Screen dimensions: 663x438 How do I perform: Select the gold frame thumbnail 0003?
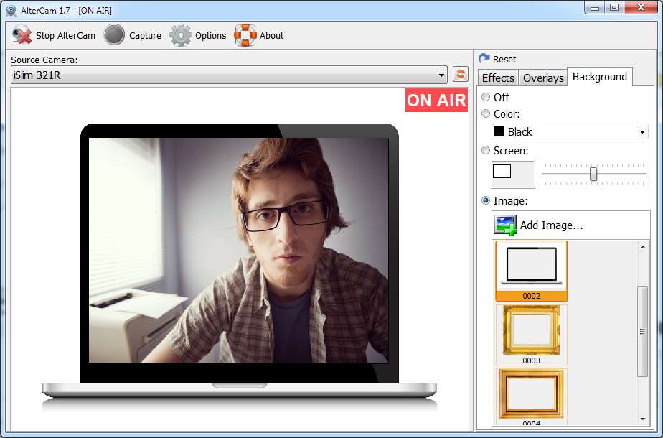click(531, 330)
